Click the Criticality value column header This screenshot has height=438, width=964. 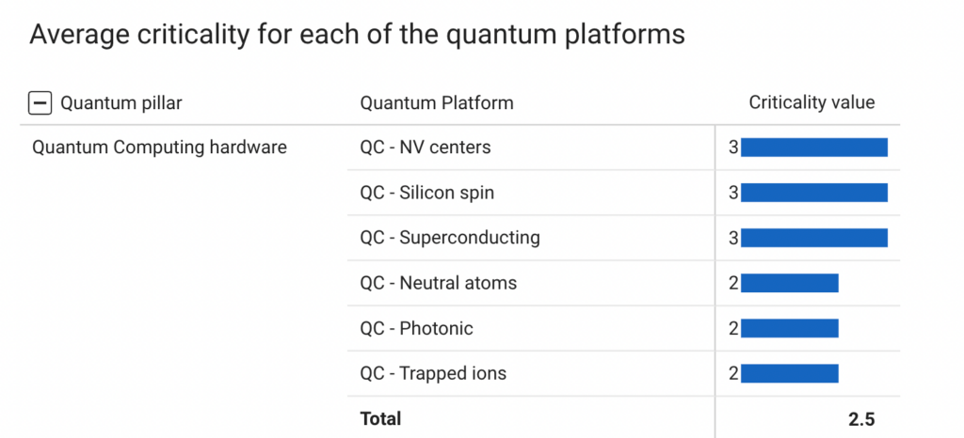[811, 102]
